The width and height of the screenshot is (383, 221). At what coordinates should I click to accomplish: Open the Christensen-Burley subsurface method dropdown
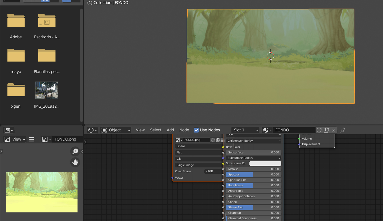pos(254,141)
